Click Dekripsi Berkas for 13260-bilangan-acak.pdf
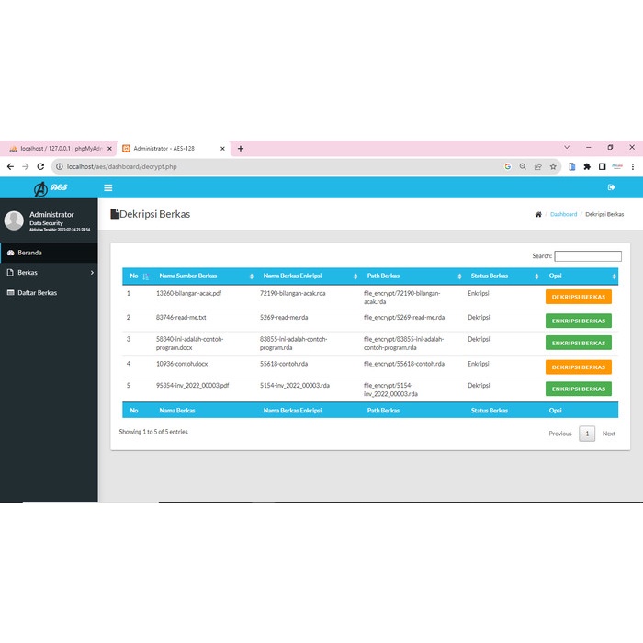This screenshot has width=643, height=643. coord(578,297)
